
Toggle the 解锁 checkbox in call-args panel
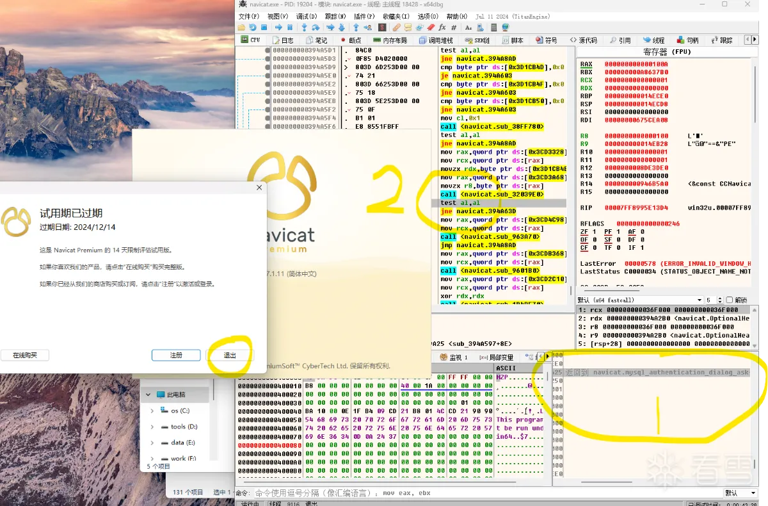tap(729, 300)
